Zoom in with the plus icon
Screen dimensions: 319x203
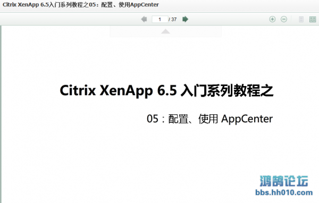[x=272, y=19]
